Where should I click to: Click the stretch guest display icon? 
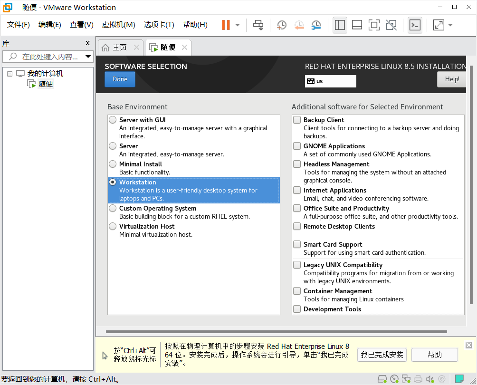pyautogui.click(x=439, y=25)
